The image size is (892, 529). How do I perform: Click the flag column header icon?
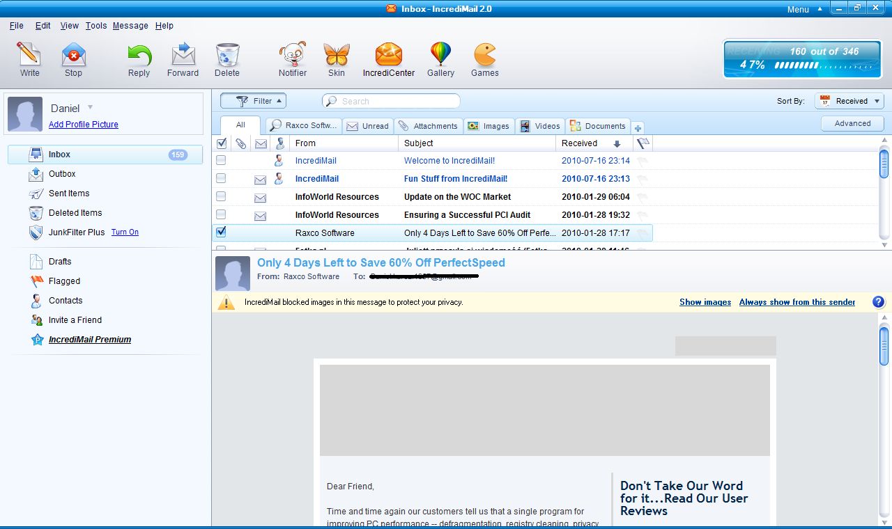click(643, 143)
